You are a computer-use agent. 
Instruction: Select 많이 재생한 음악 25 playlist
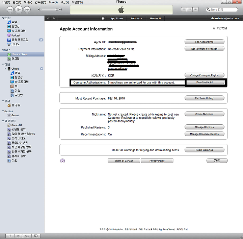(21, 134)
